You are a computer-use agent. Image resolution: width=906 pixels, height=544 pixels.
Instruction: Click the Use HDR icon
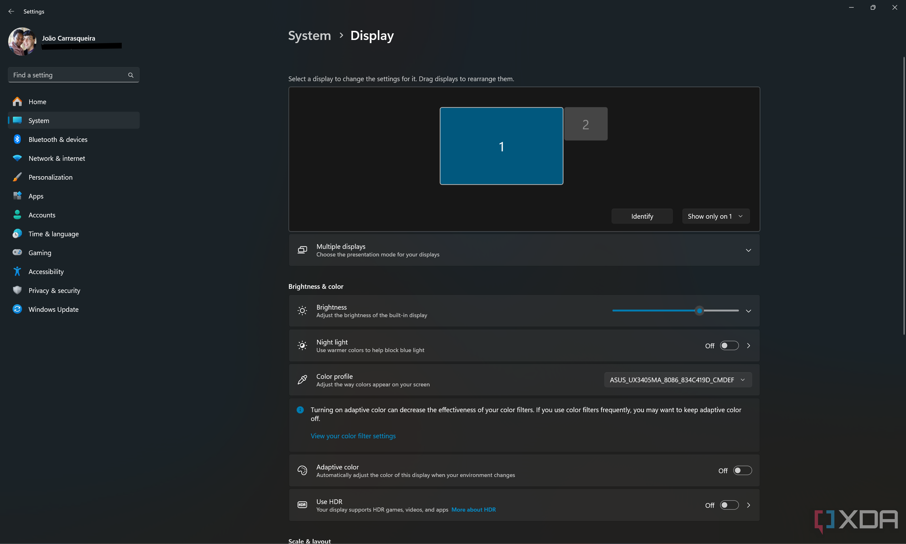(x=302, y=504)
